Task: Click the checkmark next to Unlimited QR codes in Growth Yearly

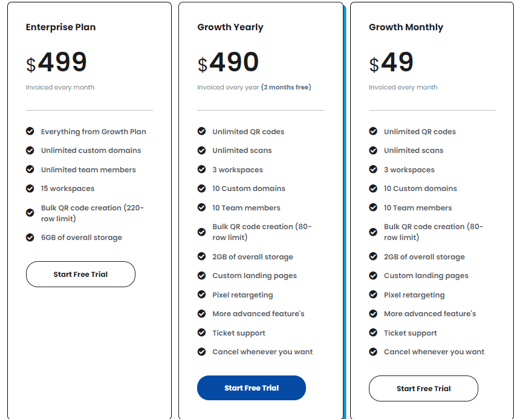Action: pyautogui.click(x=201, y=131)
